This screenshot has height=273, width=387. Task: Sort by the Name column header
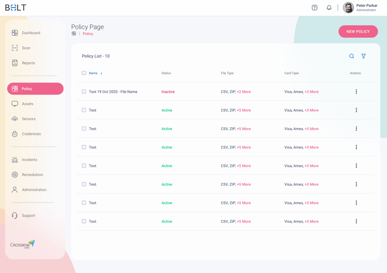pos(93,73)
